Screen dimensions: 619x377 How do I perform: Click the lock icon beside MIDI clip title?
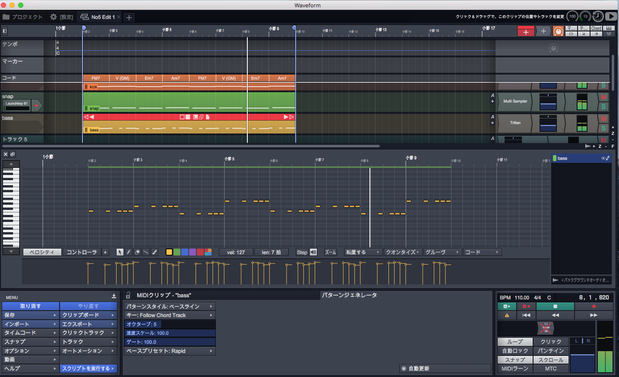pyautogui.click(x=128, y=295)
